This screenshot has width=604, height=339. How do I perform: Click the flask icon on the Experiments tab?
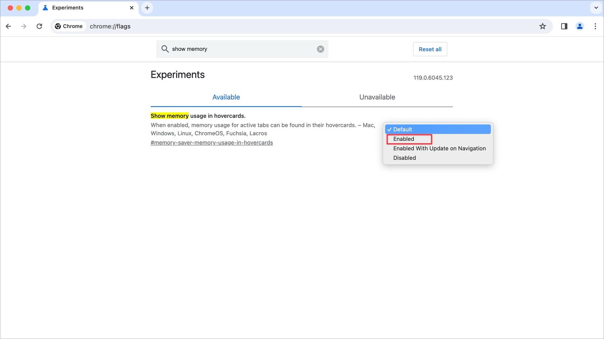point(45,8)
